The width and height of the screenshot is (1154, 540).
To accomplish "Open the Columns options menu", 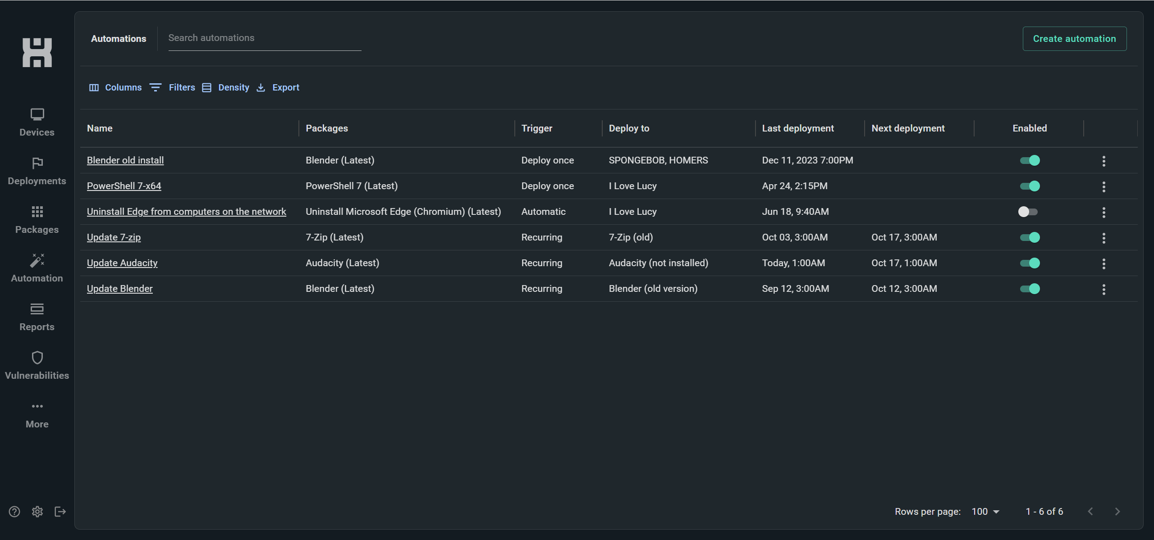I will click(115, 87).
